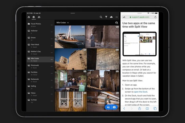Open options for Photowalk album
The height and width of the screenshot is (123, 185).
(52, 67)
